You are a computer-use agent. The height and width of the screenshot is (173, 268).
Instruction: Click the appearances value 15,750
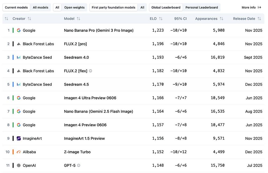[x=218, y=165]
